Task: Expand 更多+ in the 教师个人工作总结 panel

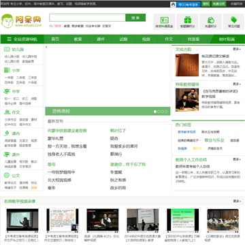Action: (x=237, y=159)
